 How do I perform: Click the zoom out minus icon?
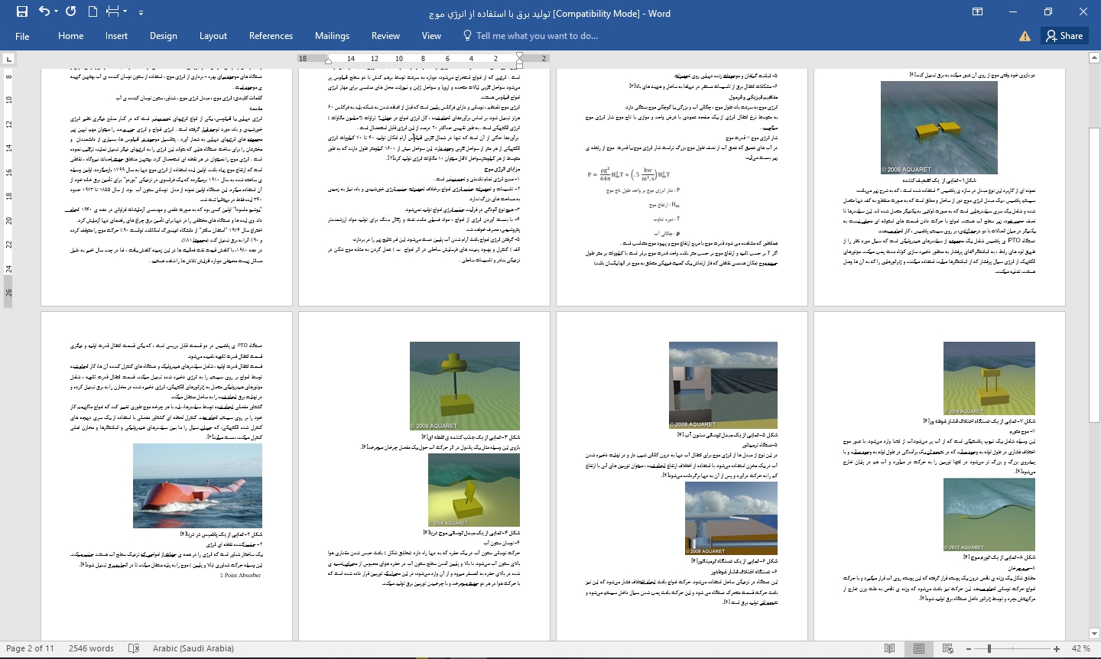[x=968, y=648]
